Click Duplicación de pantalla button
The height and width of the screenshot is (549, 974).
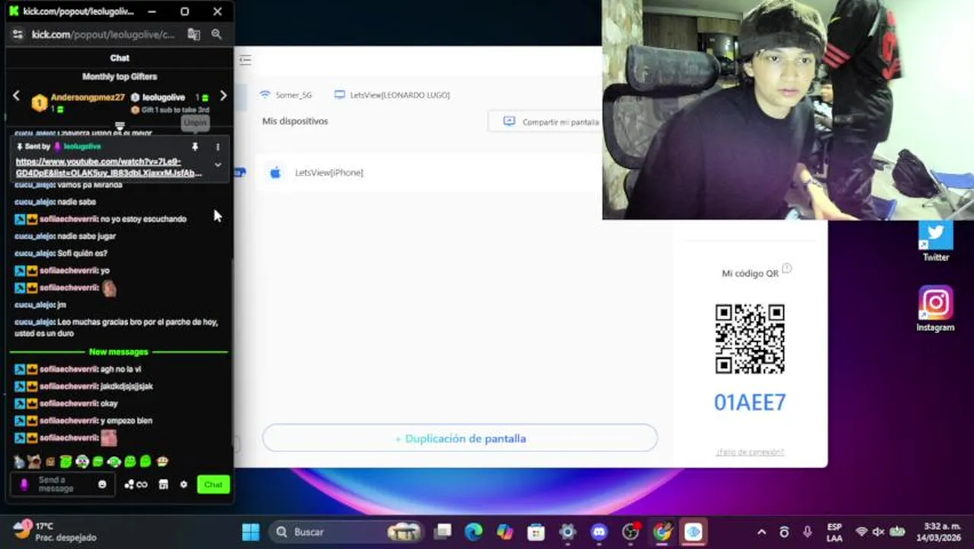460,438
